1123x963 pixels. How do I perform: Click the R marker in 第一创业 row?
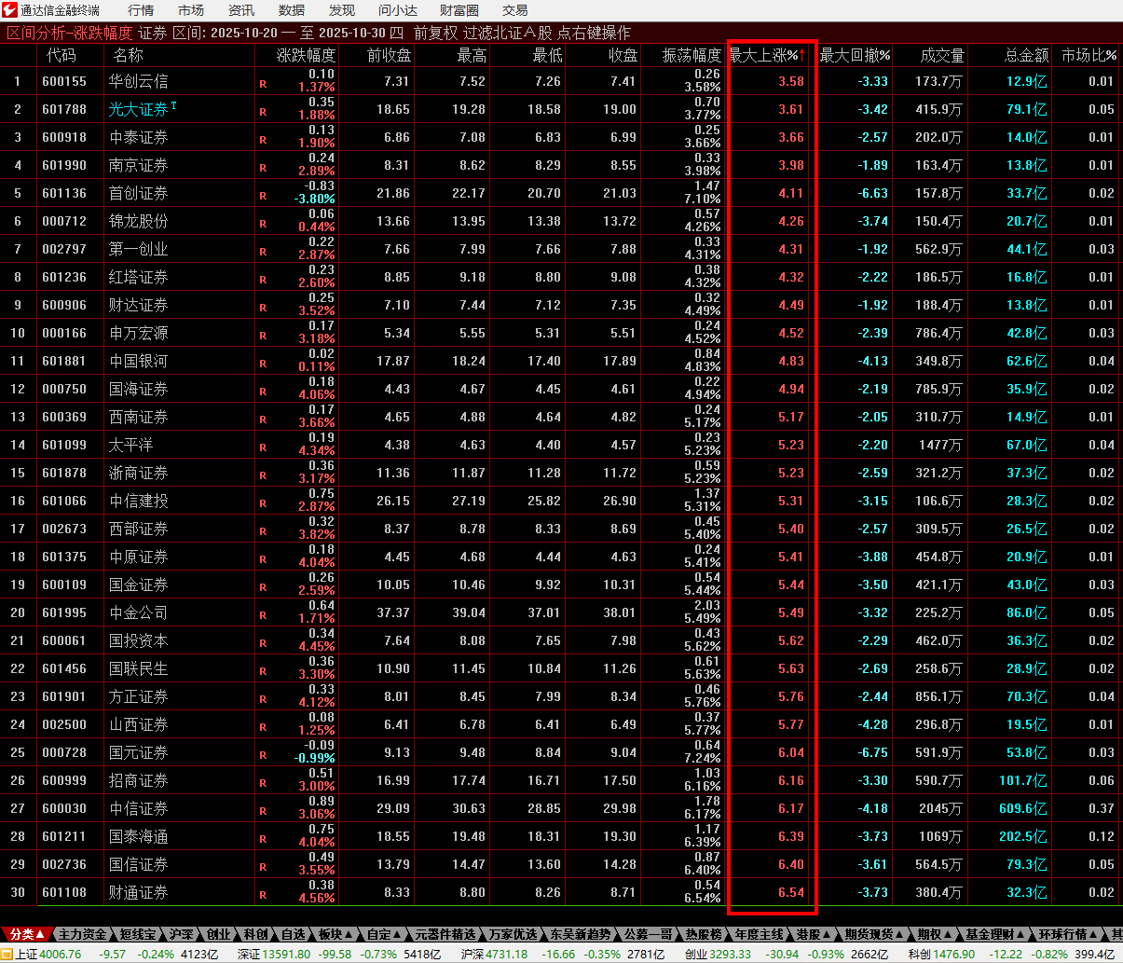tap(263, 252)
